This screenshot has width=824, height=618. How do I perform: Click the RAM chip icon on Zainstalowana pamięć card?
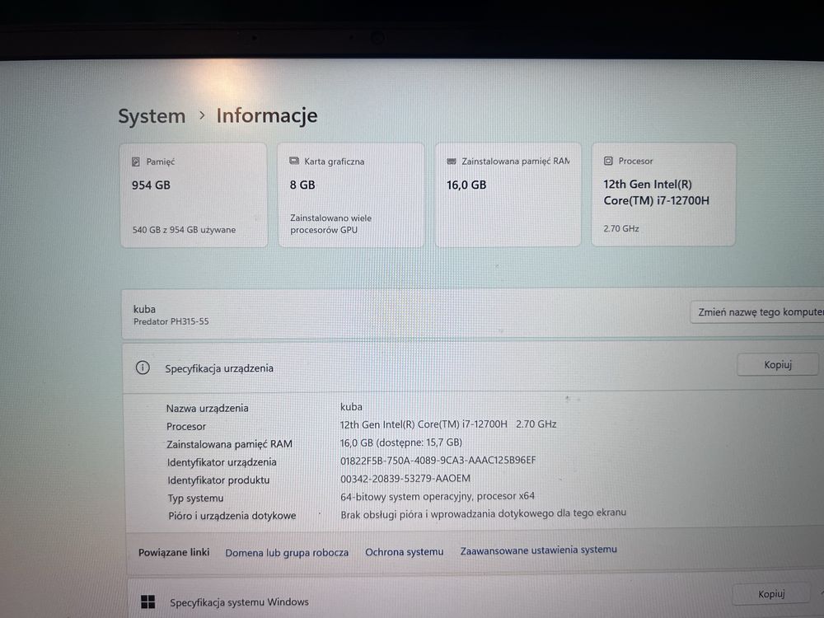(452, 161)
